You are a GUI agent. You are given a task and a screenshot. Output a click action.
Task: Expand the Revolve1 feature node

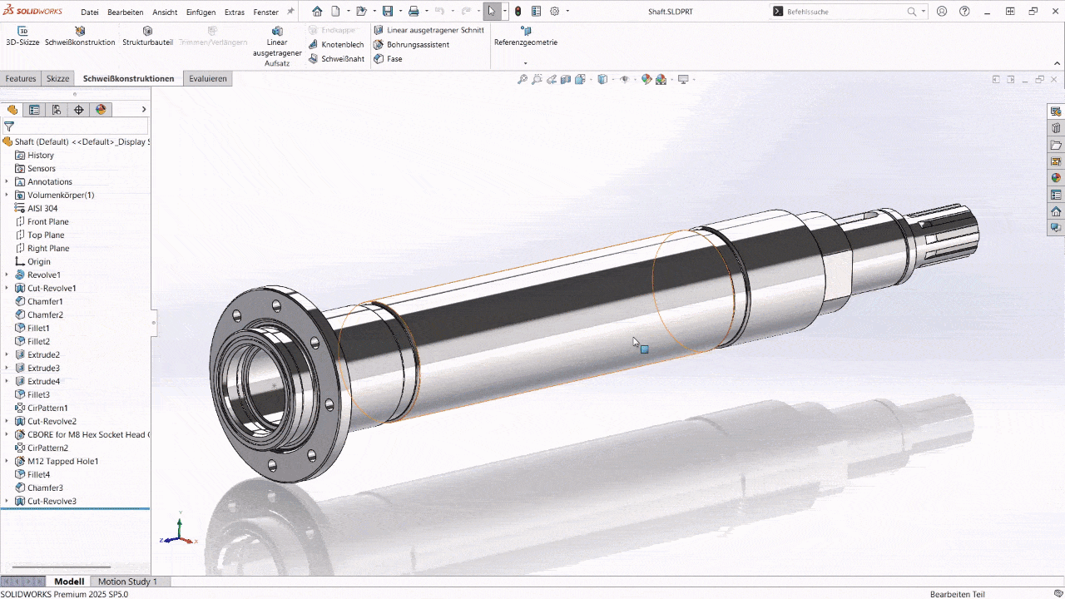coord(7,275)
